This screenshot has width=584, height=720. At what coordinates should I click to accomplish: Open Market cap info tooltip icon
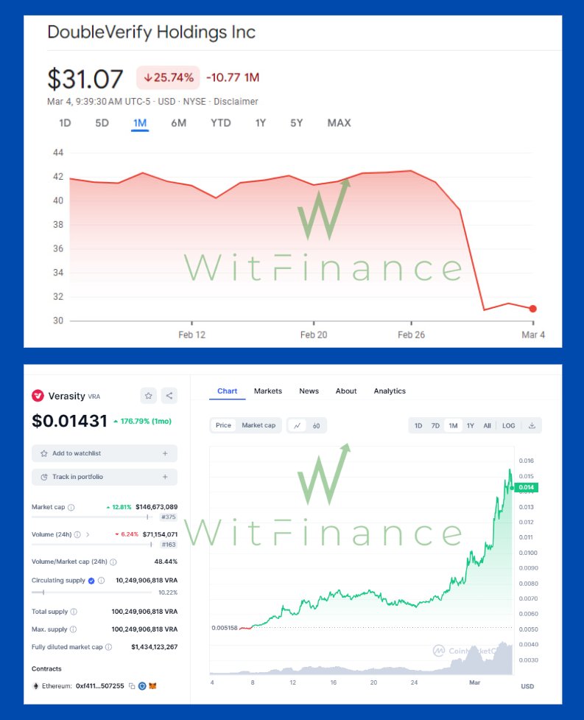pyautogui.click(x=71, y=508)
